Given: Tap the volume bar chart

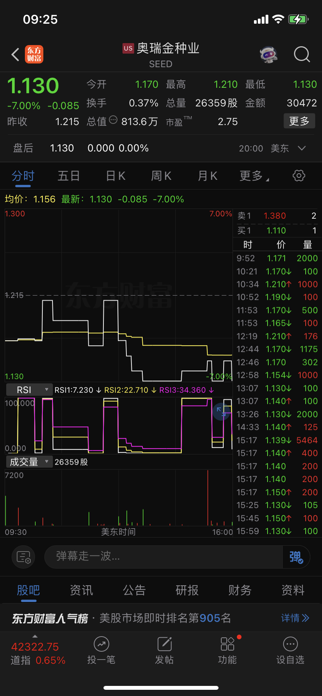Looking at the screenshot, I should coord(119,498).
